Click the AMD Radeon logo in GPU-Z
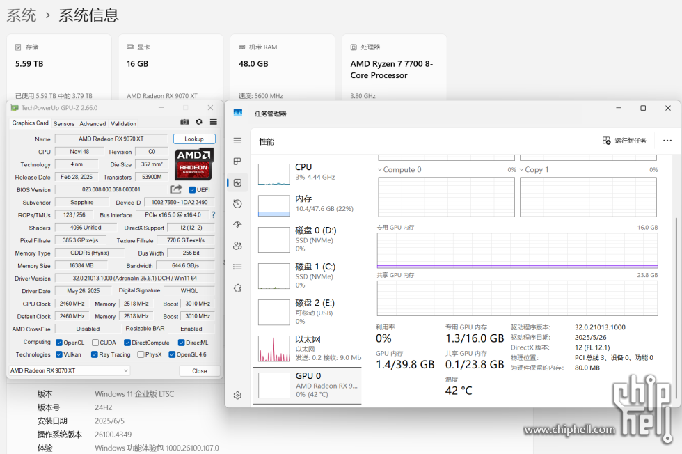Screen dimensions: 682x454 [193, 164]
